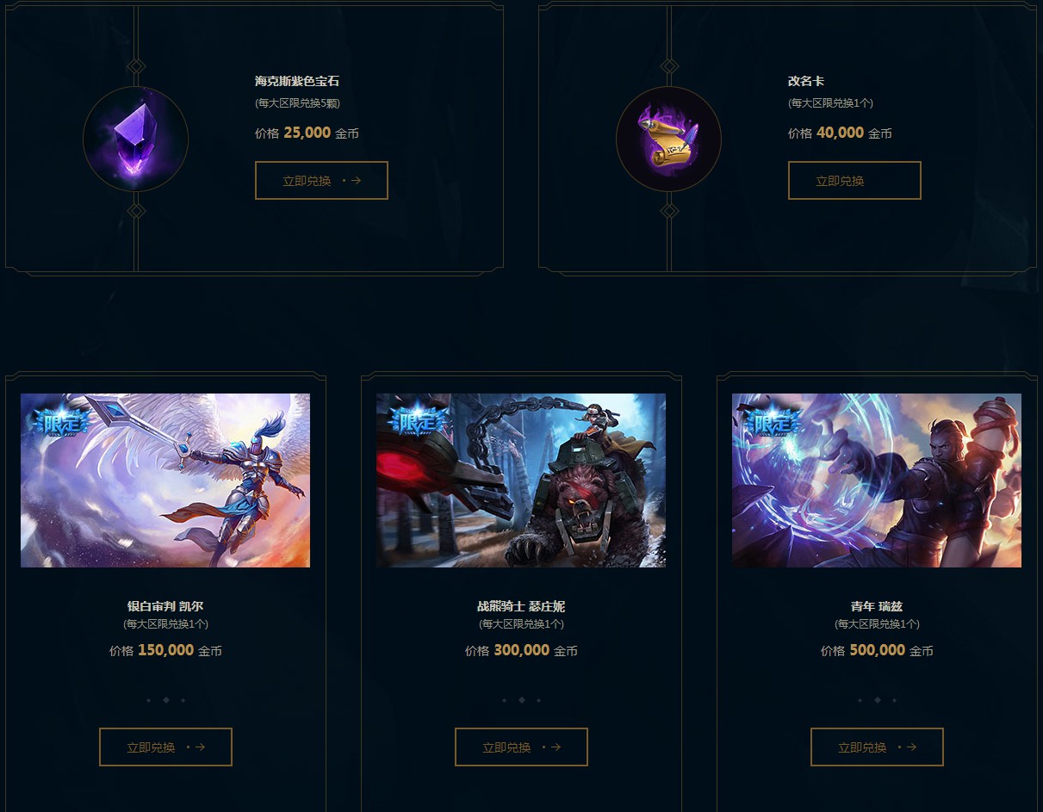Click the 限定 badge on Sejuani skin
The image size is (1043, 812).
coord(416,421)
